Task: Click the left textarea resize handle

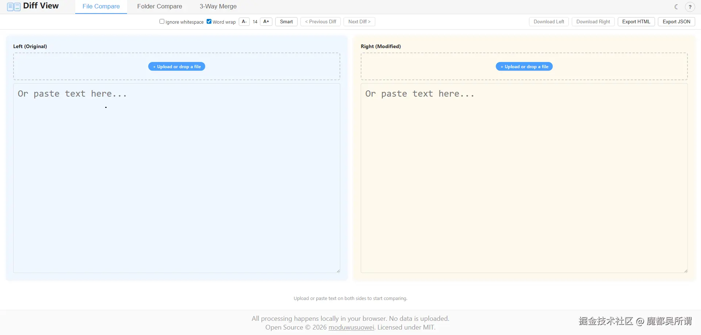Action: point(338,271)
